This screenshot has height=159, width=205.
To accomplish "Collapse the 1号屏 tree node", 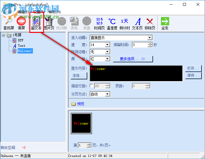I will click(4, 35).
